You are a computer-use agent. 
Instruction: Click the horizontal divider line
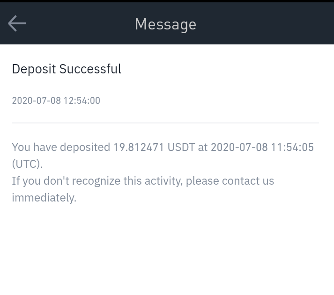[165, 123]
